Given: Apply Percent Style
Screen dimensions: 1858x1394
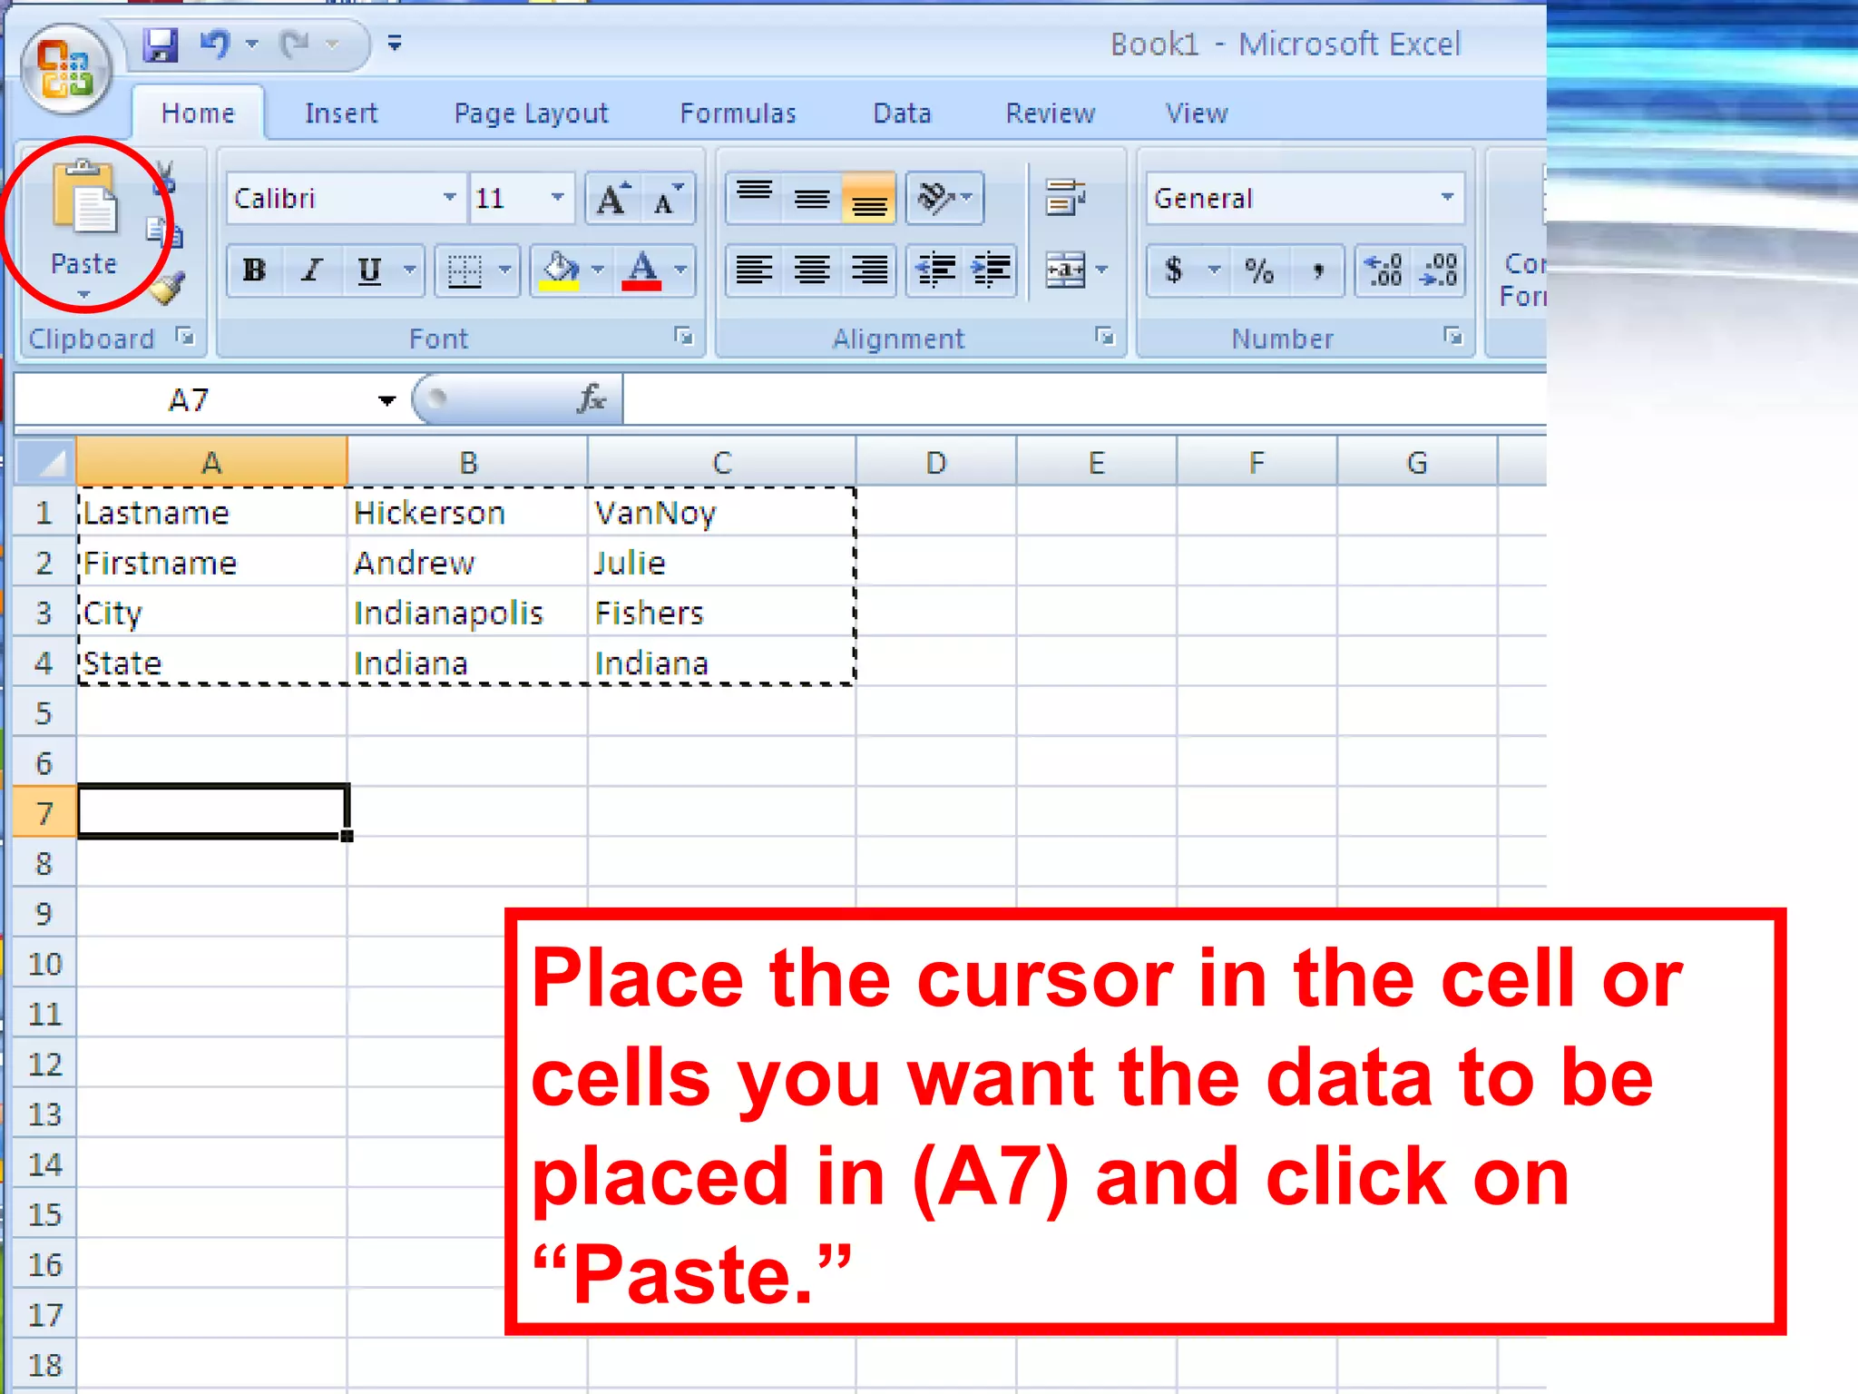Looking at the screenshot, I should point(1259,270).
